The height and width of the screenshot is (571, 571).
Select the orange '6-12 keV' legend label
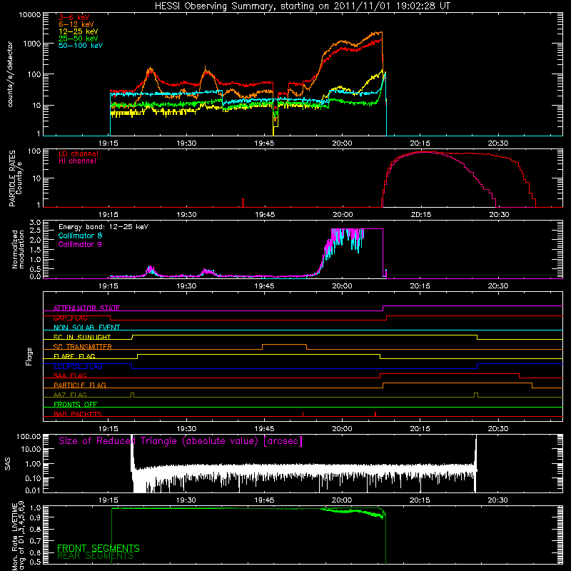coord(76,24)
